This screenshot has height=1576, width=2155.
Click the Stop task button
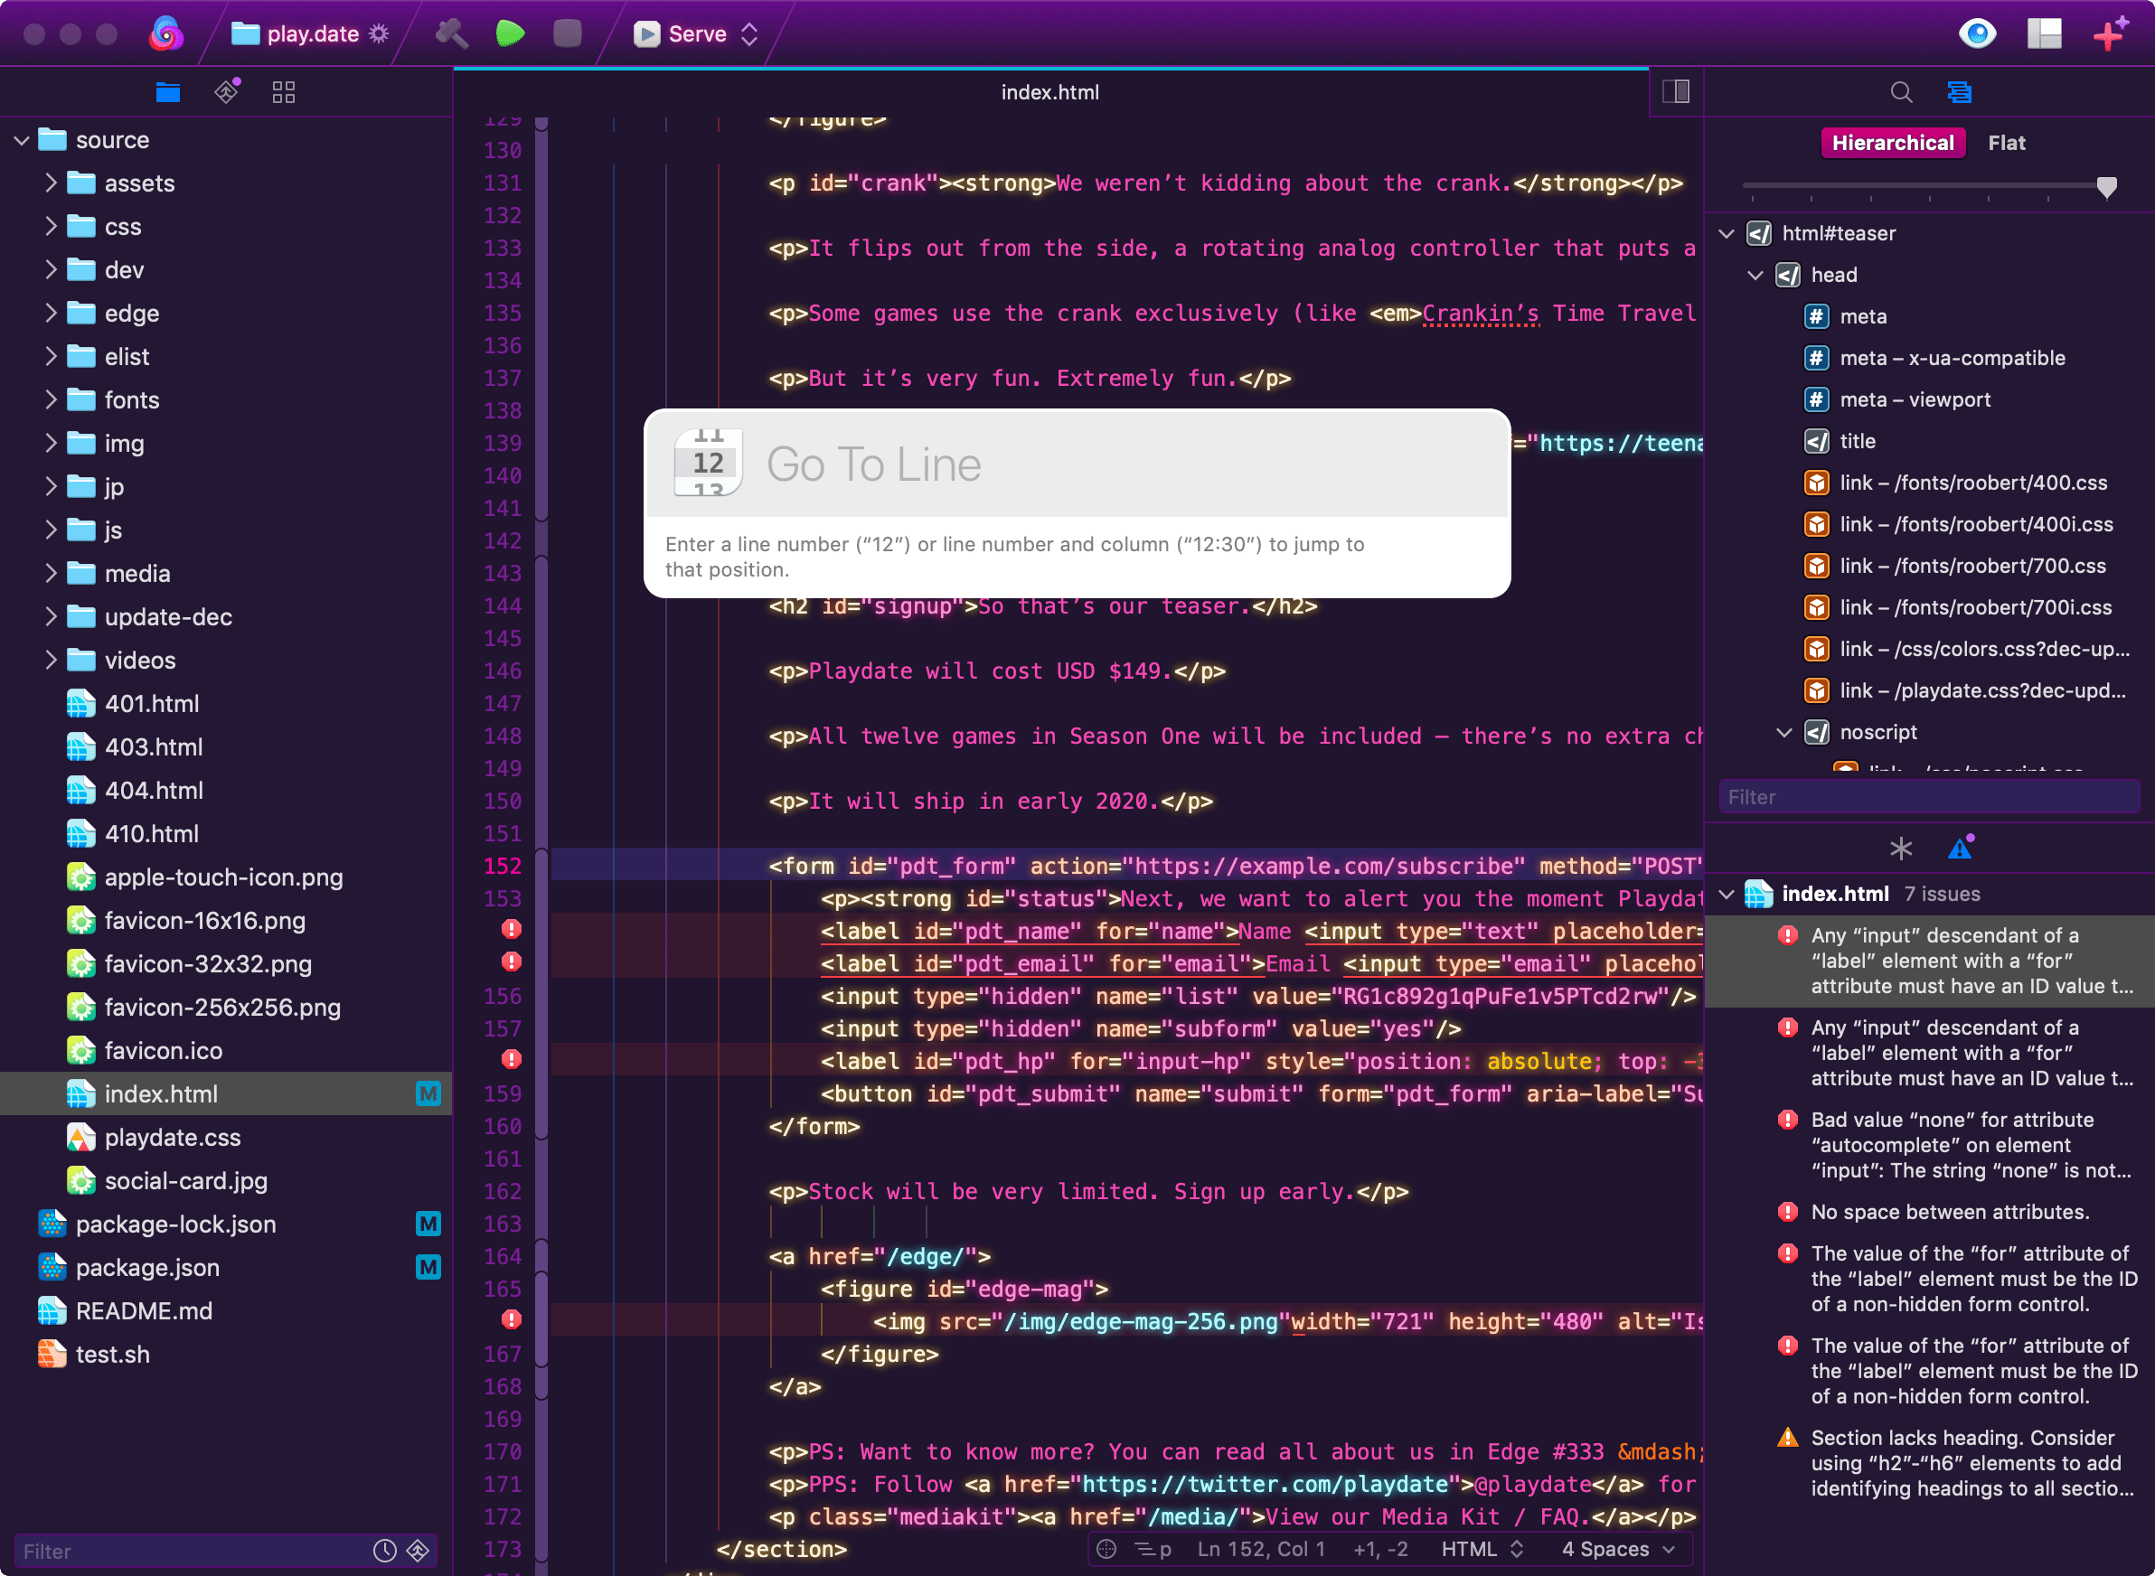(x=568, y=34)
